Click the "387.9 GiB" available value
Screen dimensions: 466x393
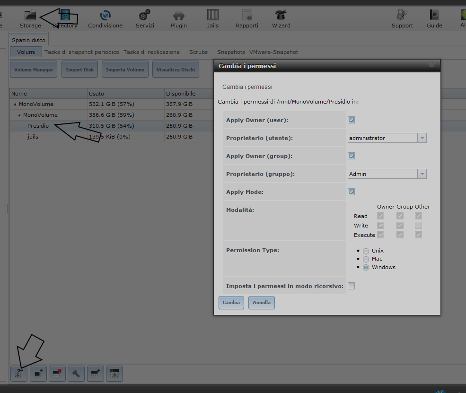click(179, 104)
